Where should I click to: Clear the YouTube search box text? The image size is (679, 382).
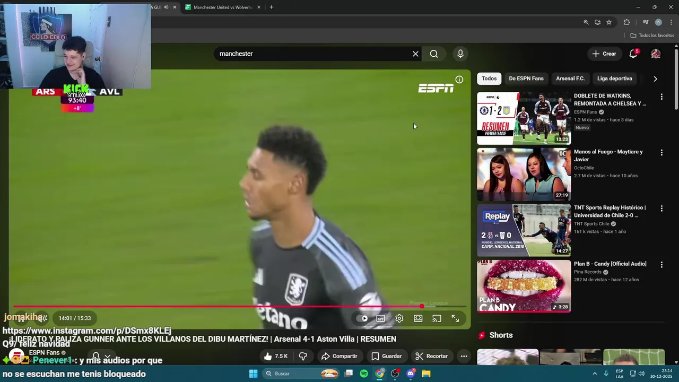click(415, 54)
